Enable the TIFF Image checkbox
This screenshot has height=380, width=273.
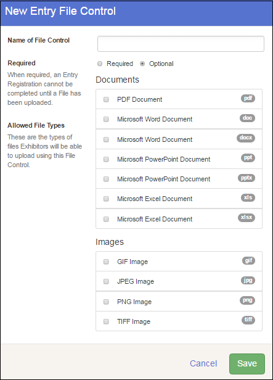(x=106, y=321)
